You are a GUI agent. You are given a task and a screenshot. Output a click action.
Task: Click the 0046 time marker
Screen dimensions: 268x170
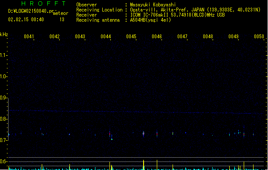pos(157,37)
